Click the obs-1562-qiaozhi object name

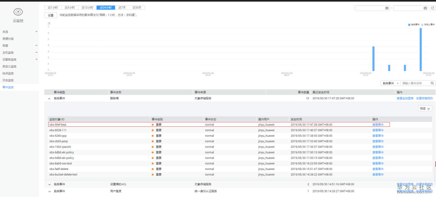coord(60,147)
